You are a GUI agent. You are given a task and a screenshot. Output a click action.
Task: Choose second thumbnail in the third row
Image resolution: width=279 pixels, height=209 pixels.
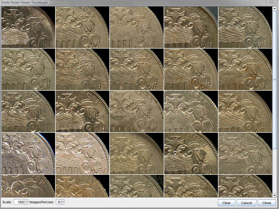[82, 111]
